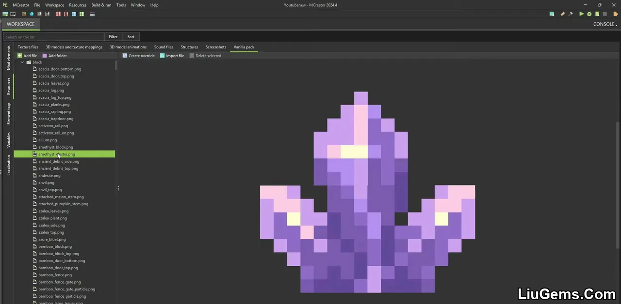Click the hammer build workspace icon

tap(571, 14)
